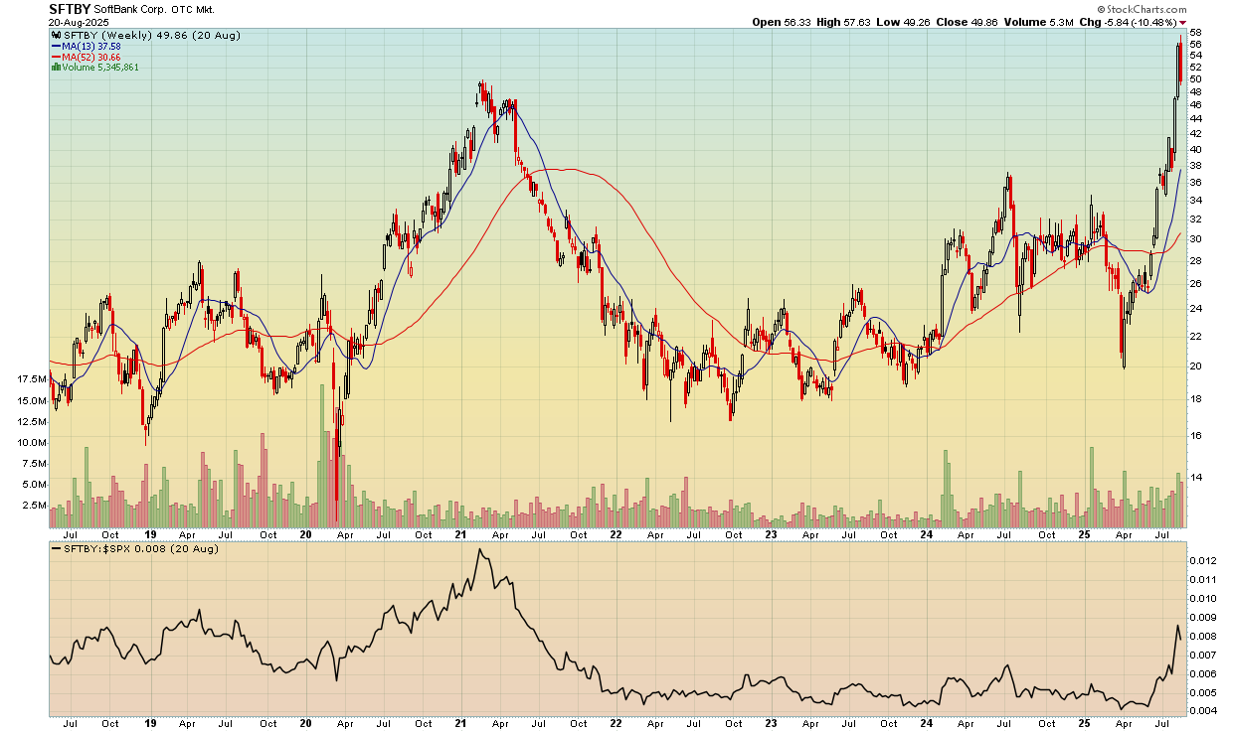Click the 0.011 ratio axis label
Image resolution: width=1233 pixels, height=732 pixels.
[1202, 579]
